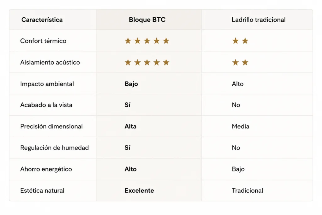Click the second star of Ladrillo Aislamiento acústico

click(245, 62)
